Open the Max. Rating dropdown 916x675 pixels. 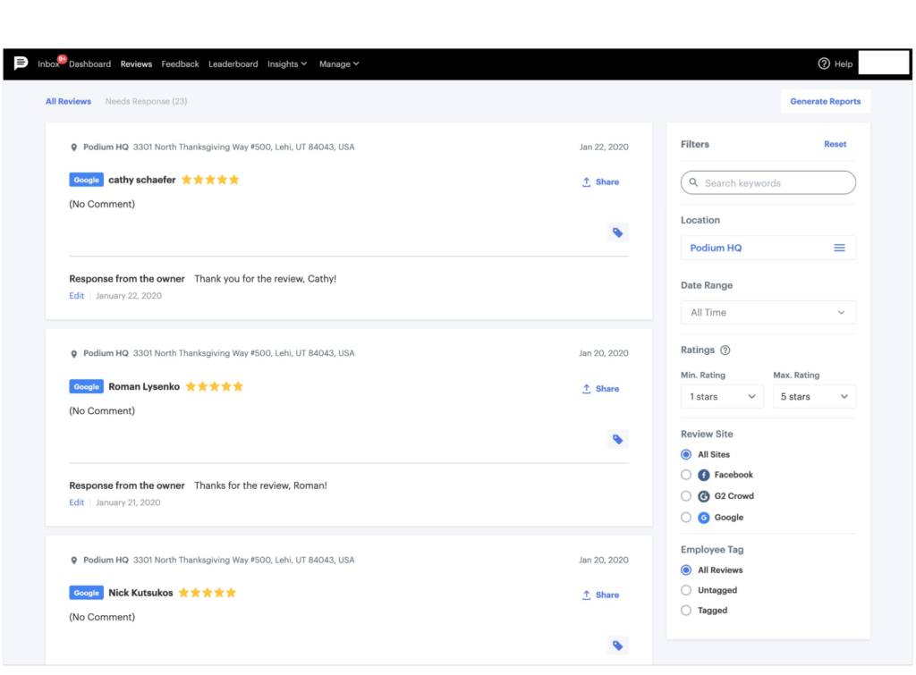coord(814,396)
